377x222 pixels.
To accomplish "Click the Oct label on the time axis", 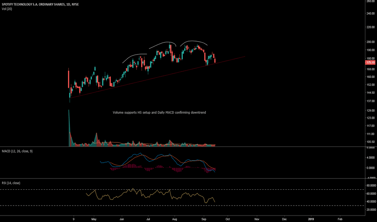I will (228, 219).
